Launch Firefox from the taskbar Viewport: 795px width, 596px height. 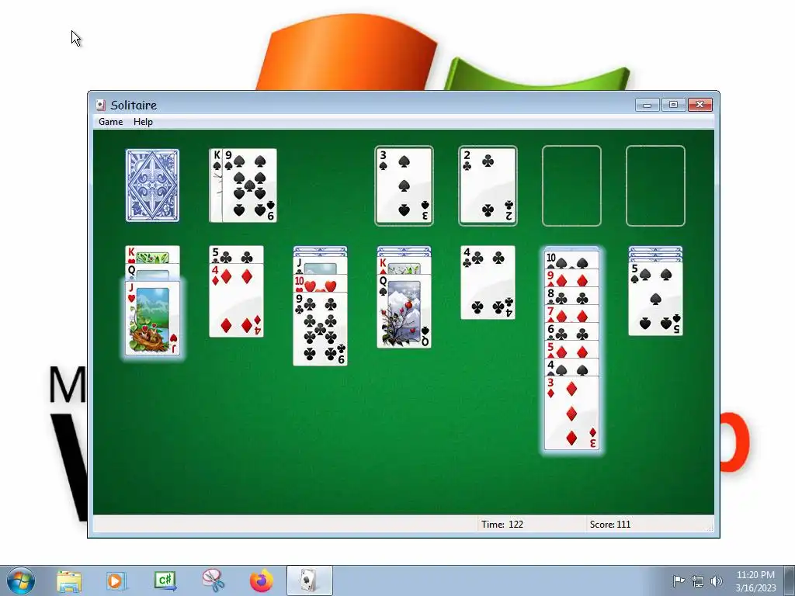pyautogui.click(x=262, y=581)
